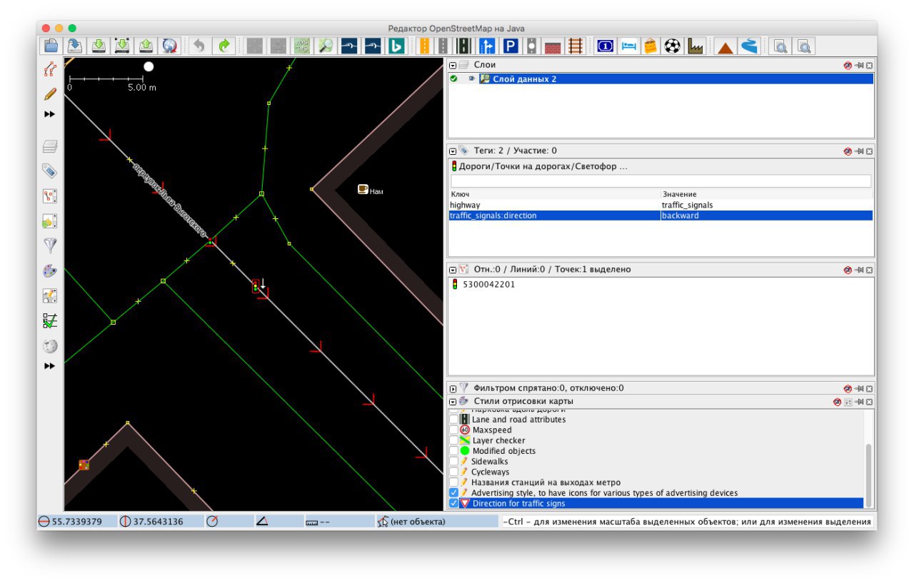Select the traffic_signals:direction tag row

661,216
